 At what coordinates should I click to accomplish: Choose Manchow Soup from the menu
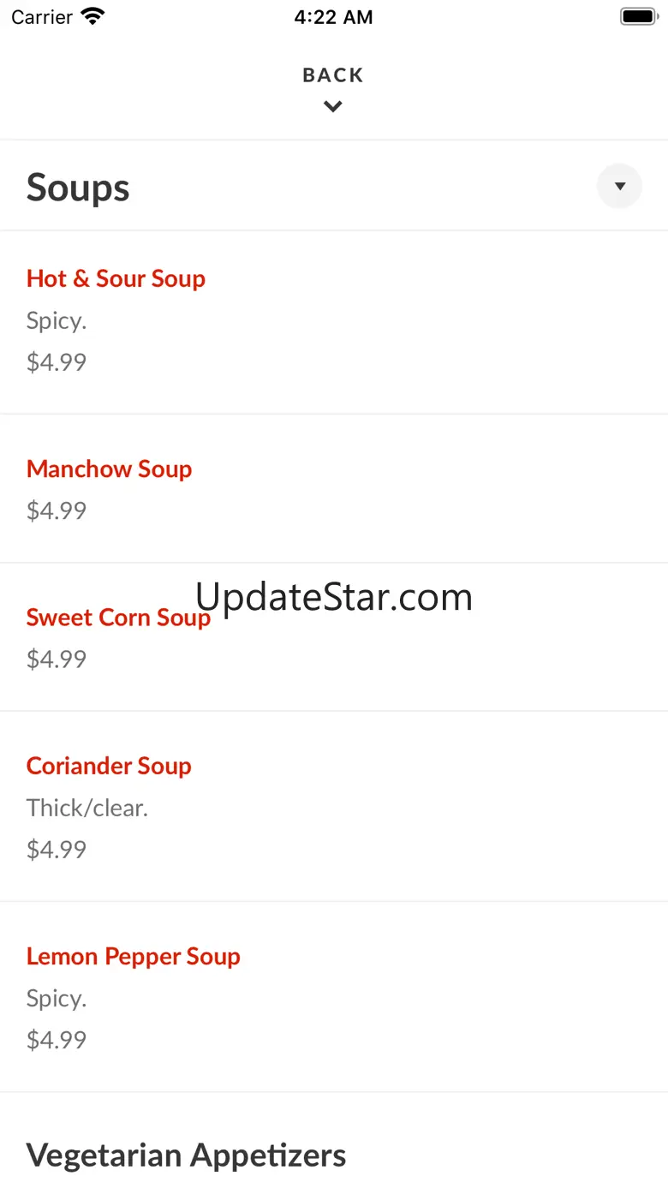click(x=109, y=469)
